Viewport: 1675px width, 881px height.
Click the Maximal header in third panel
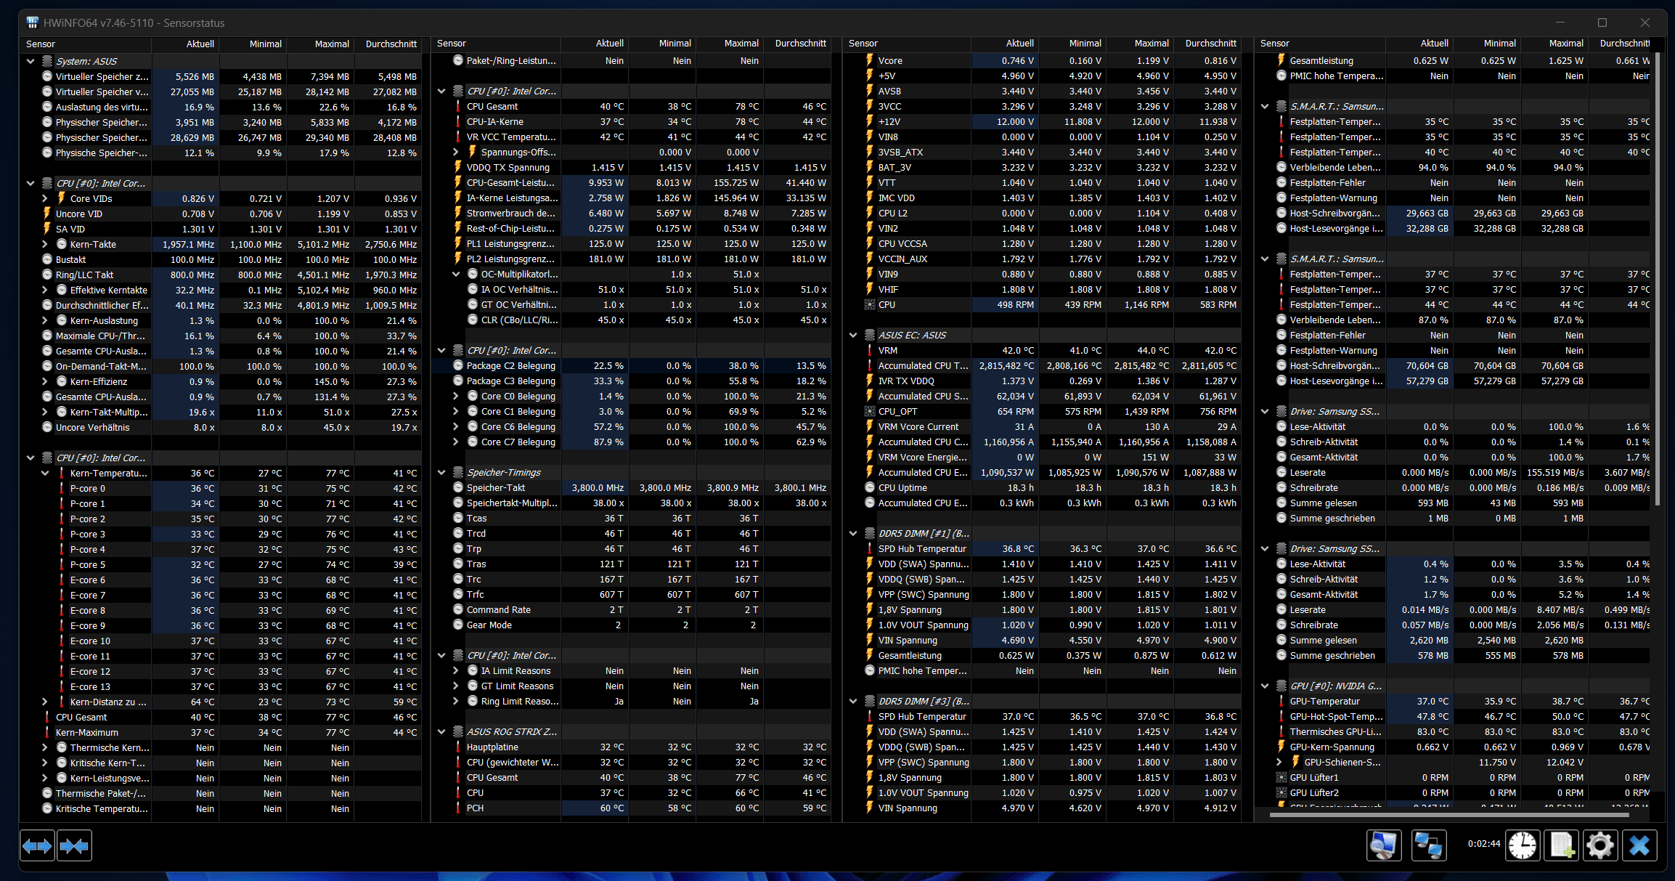pos(1152,44)
